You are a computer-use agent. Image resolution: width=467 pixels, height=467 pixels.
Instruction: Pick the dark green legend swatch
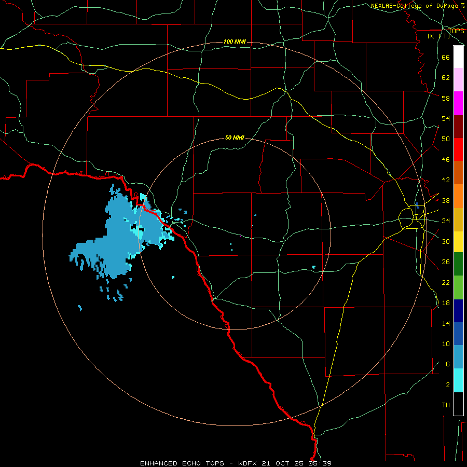tap(458, 264)
